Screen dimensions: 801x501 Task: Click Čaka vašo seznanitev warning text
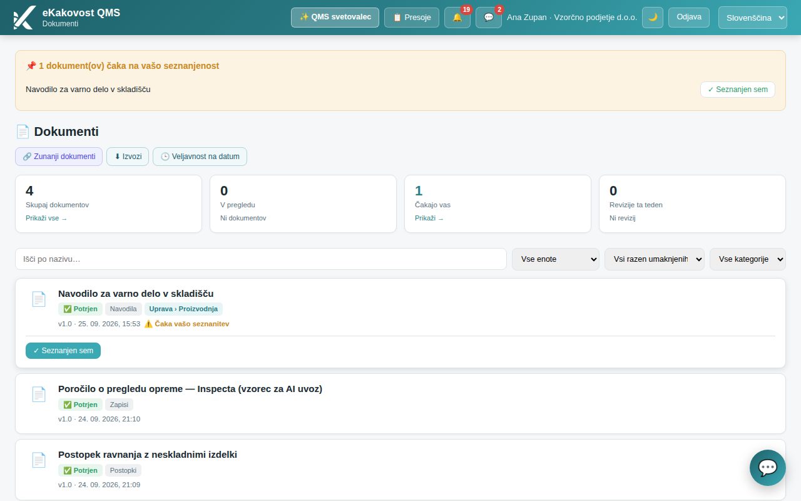point(186,324)
